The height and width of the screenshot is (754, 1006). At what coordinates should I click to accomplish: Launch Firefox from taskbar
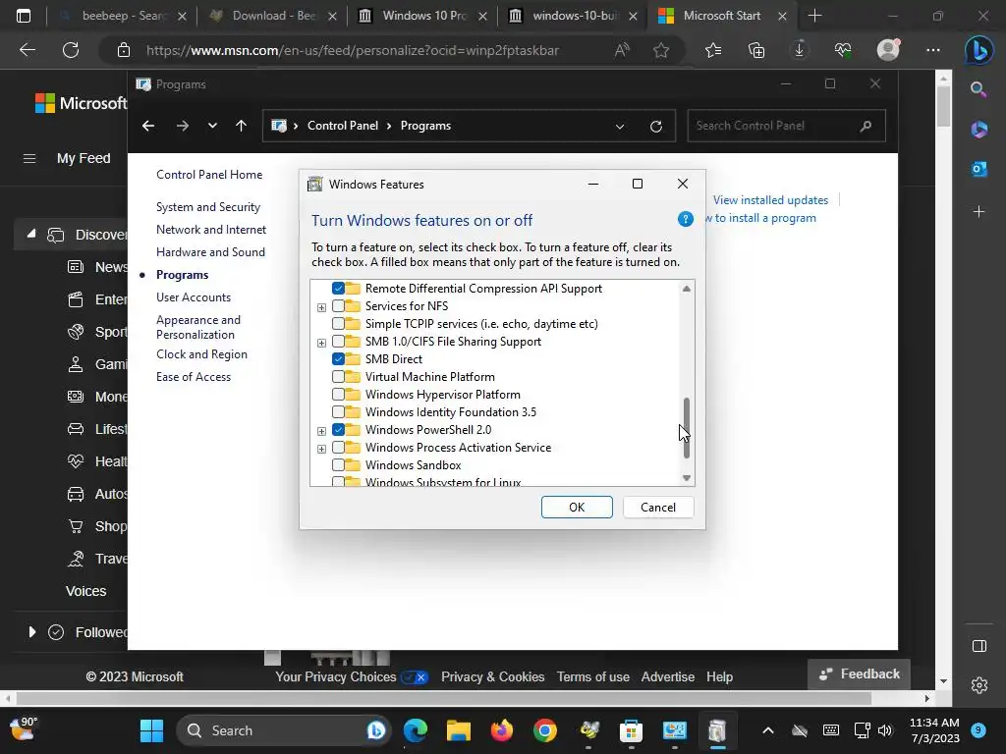point(502,730)
